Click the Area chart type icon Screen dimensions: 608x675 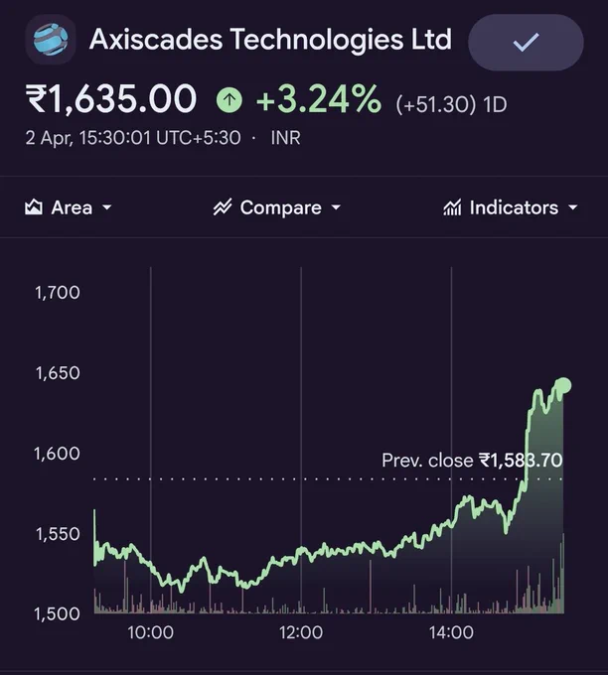click(x=34, y=207)
